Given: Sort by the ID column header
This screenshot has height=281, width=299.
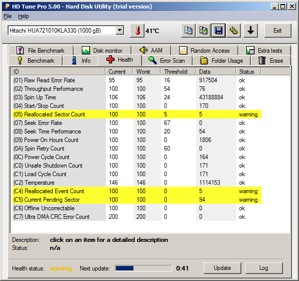Looking at the screenshot, I should click(58, 72).
